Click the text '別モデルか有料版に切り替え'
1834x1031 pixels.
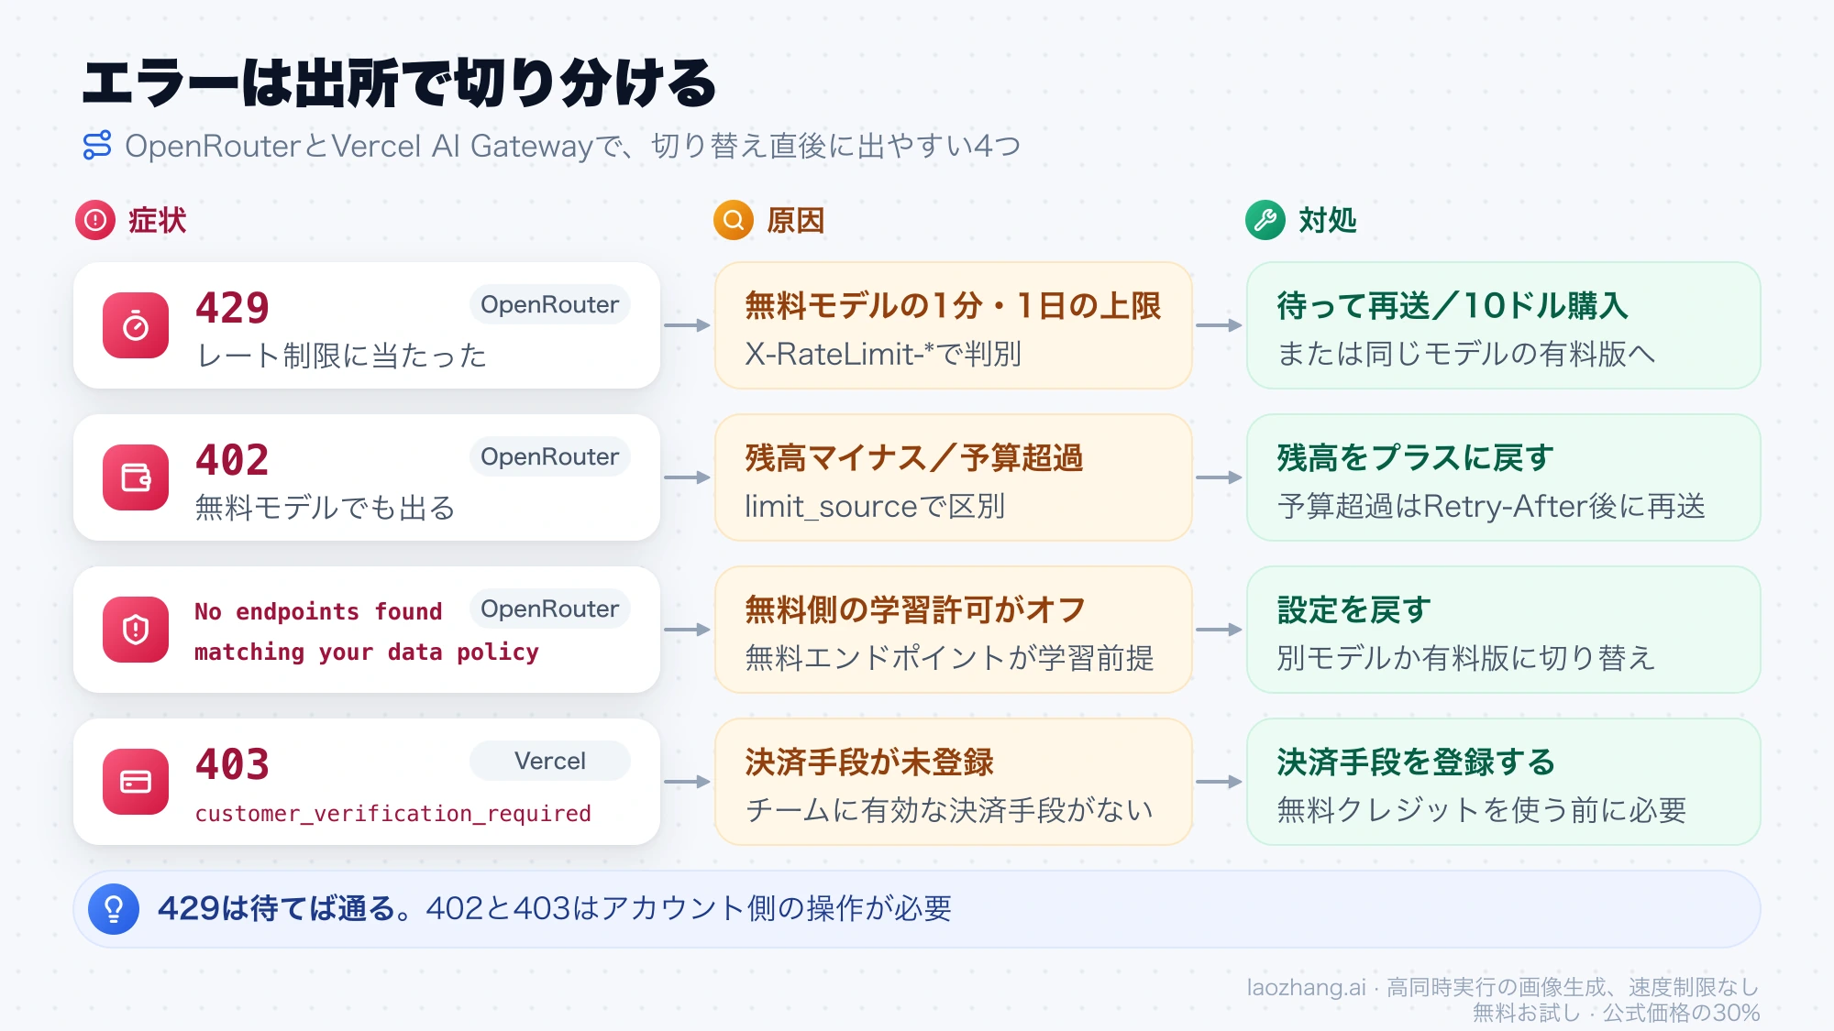(x=1466, y=658)
